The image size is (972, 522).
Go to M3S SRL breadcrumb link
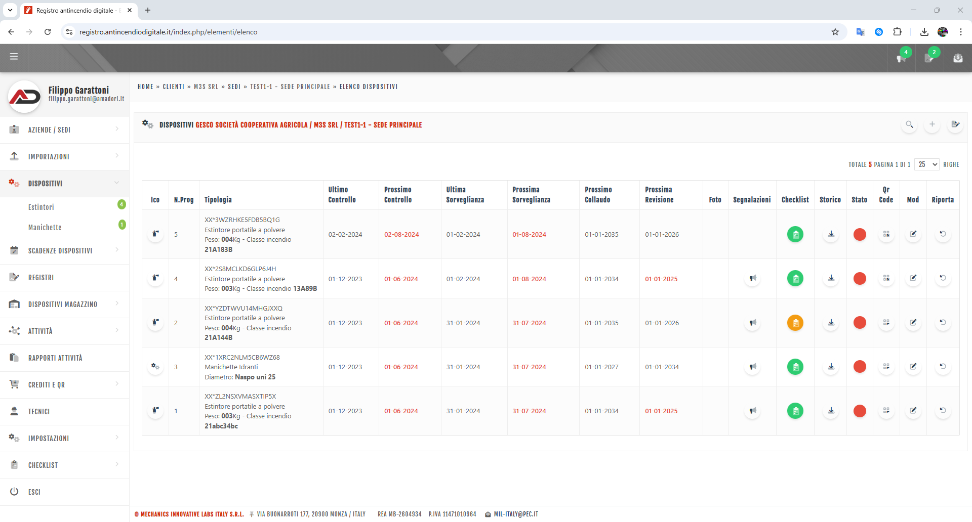point(206,86)
